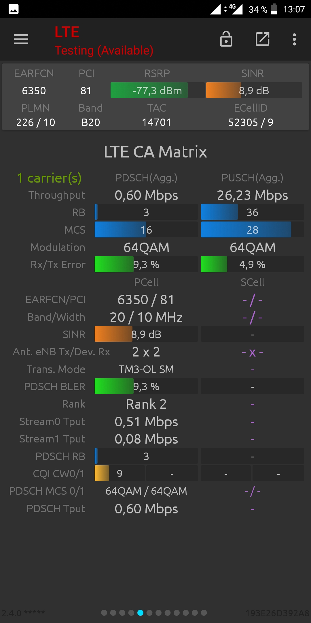
Task: Open the hamburger navigation menu
Action: pyautogui.click(x=21, y=39)
